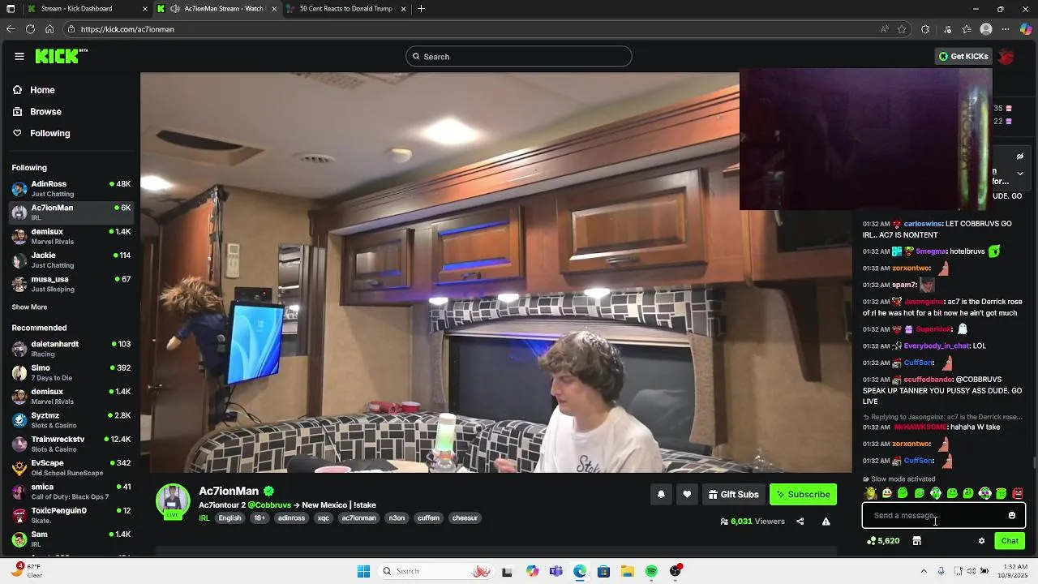
Task: Open weather widget on taskbar
Action: pyautogui.click(x=28, y=571)
